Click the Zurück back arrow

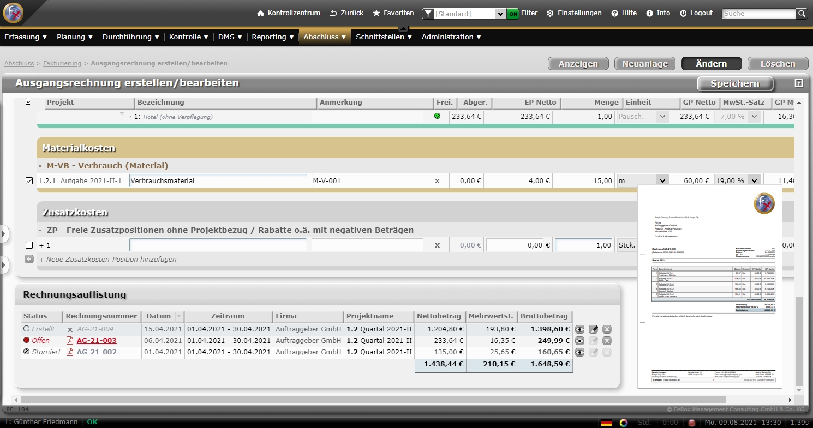346,13
